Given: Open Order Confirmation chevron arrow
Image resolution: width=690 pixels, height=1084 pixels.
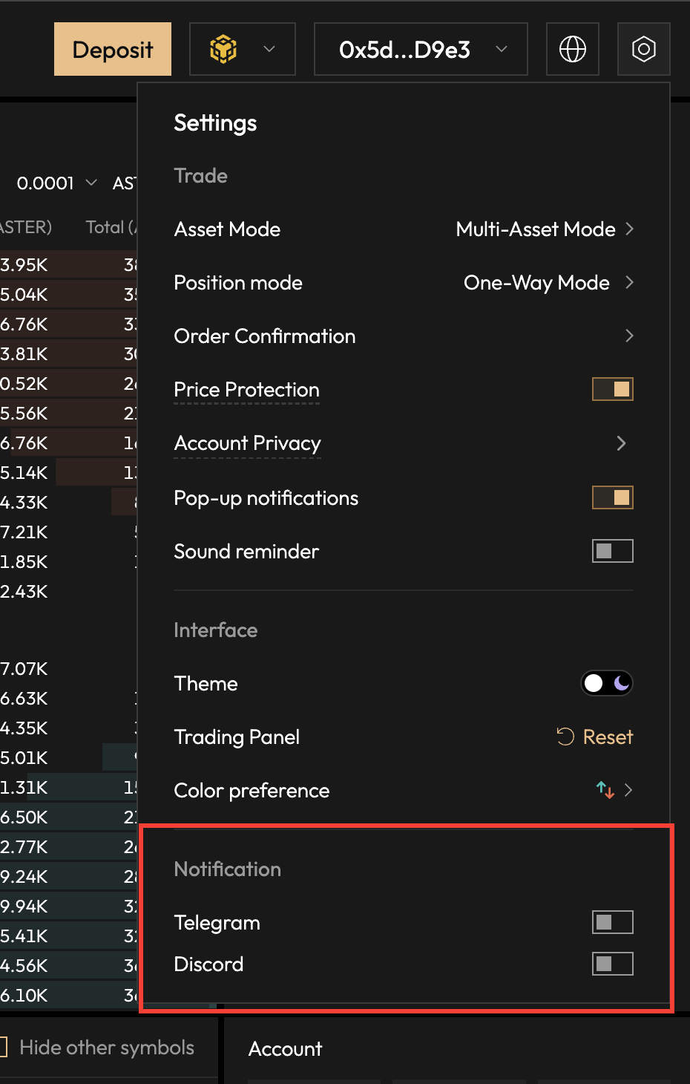Looking at the screenshot, I should (628, 336).
